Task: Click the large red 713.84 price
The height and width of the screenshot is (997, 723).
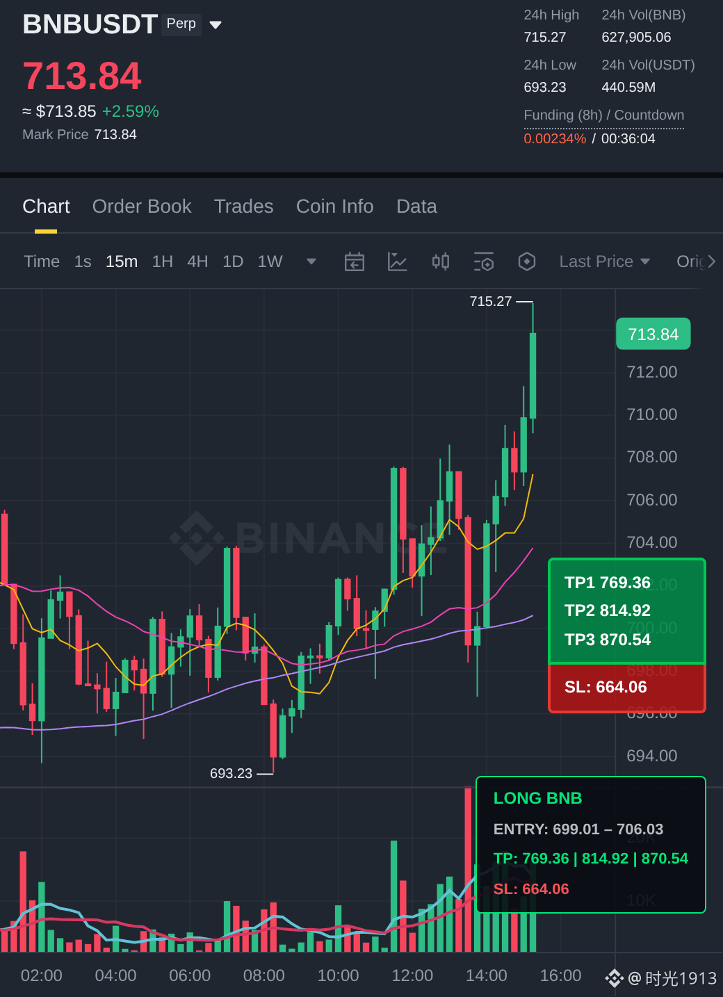Action: click(82, 76)
